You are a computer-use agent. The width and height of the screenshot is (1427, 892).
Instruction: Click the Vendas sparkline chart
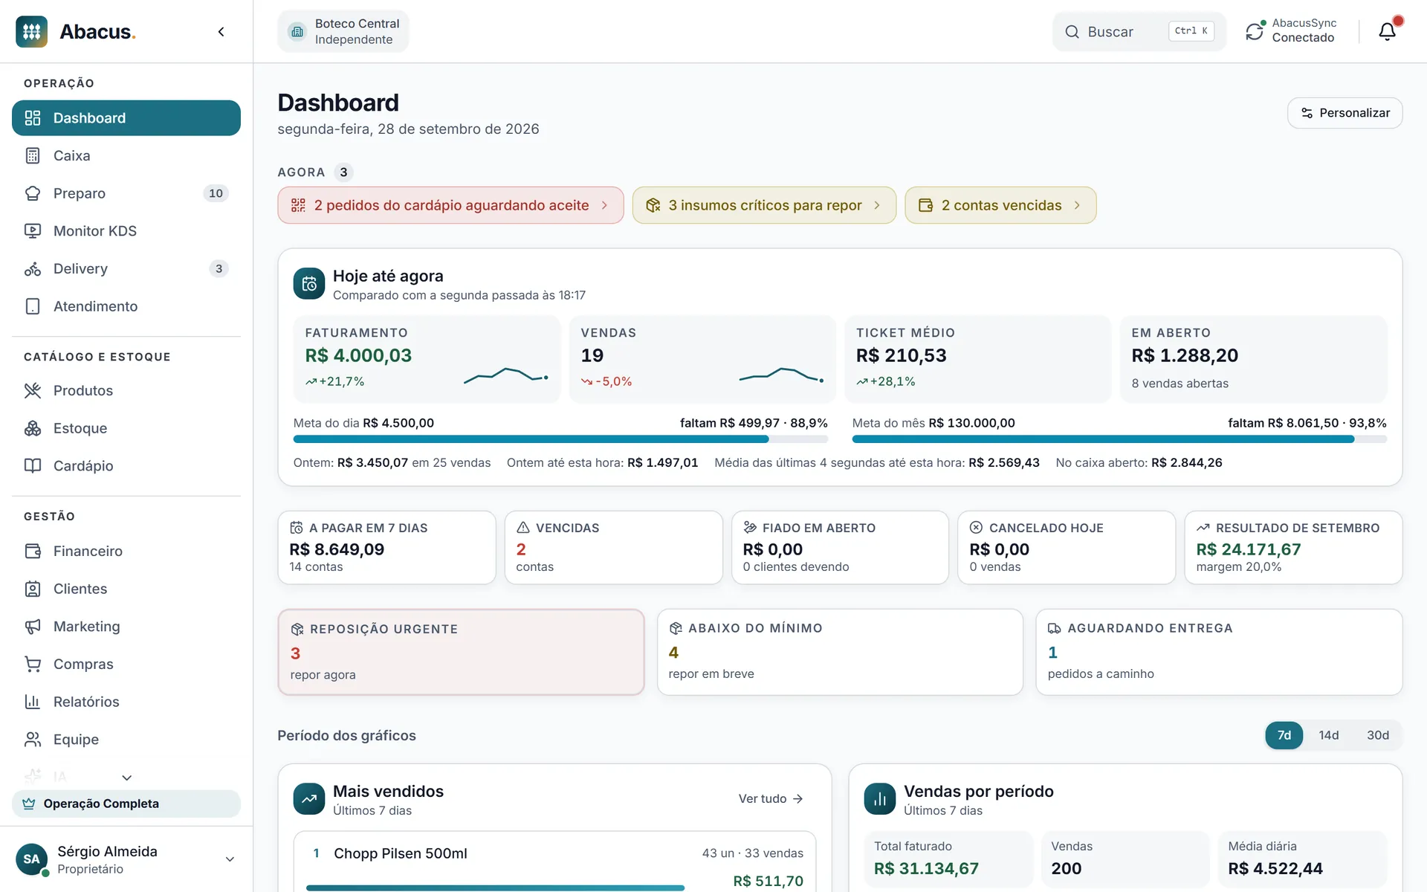[781, 375]
